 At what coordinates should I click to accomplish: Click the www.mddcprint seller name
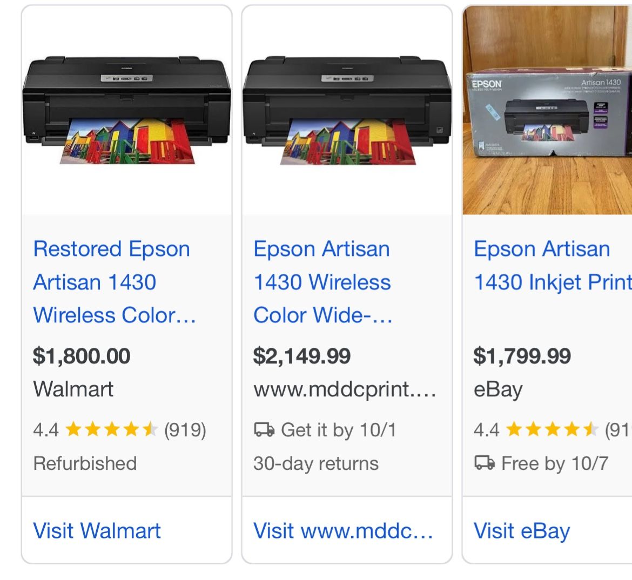pyautogui.click(x=344, y=389)
